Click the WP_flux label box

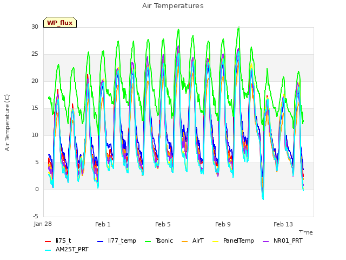[x=60, y=22]
